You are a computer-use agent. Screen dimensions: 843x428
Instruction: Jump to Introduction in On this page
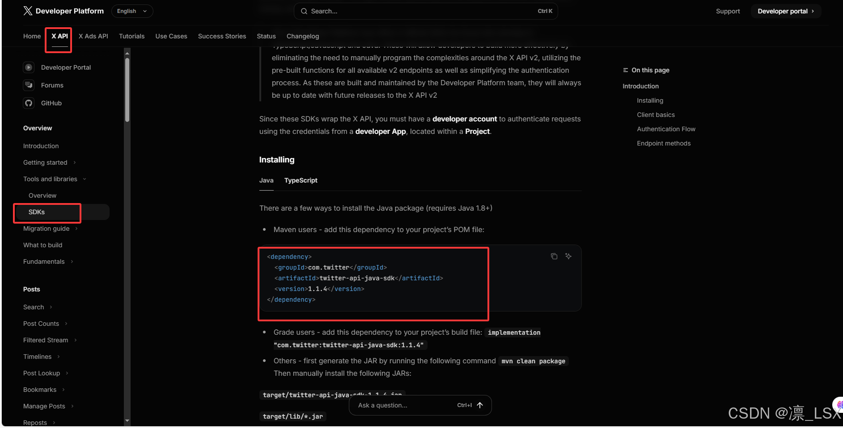point(640,86)
